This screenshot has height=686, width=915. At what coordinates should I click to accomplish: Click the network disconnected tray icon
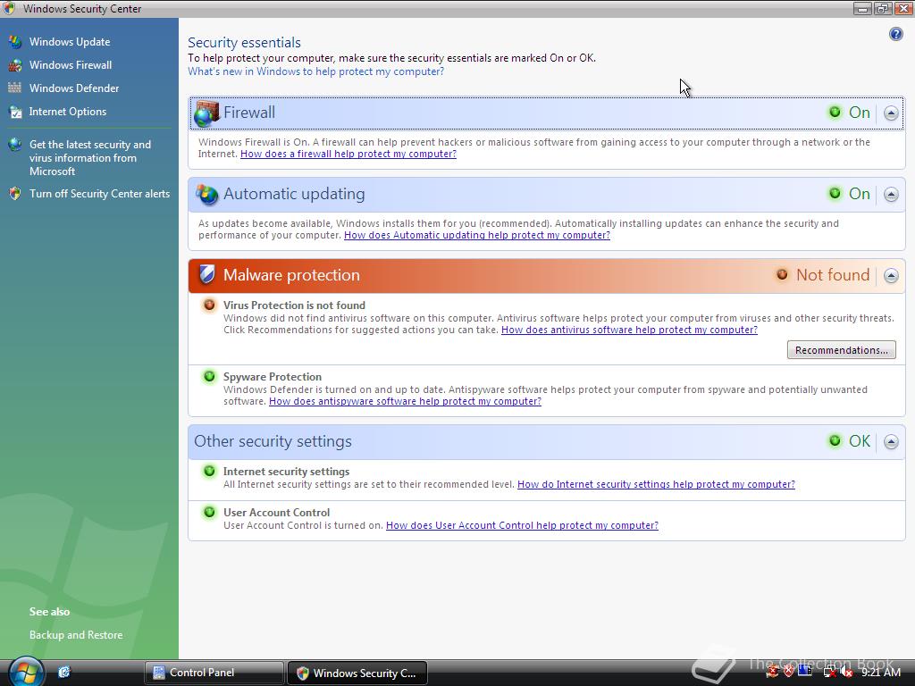pos(829,673)
